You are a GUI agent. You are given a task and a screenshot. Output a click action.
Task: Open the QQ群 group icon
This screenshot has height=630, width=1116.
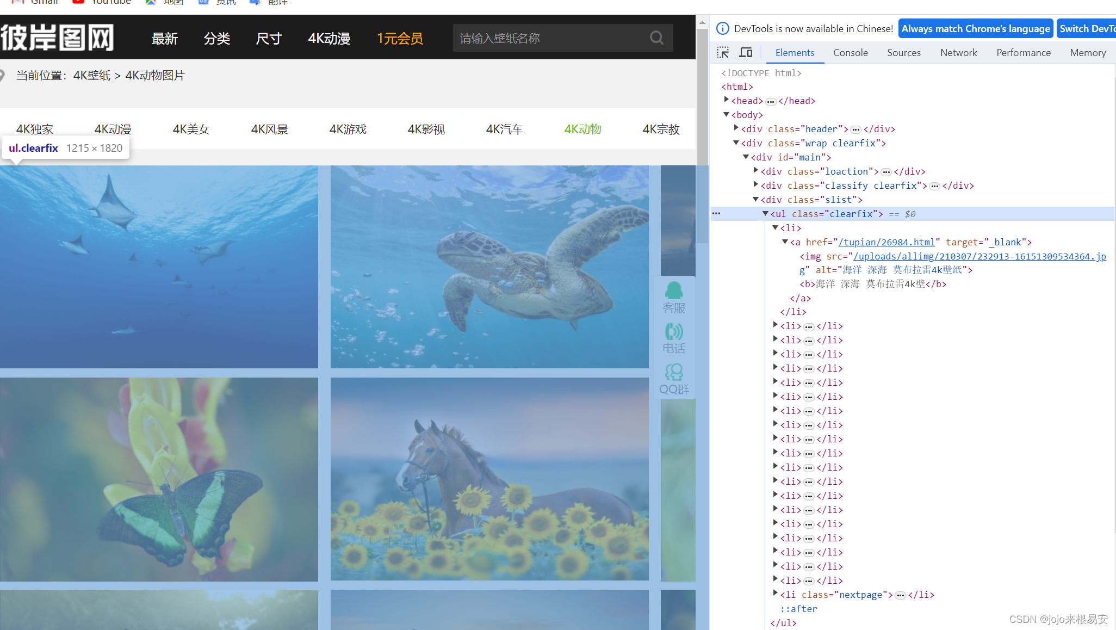pyautogui.click(x=674, y=379)
